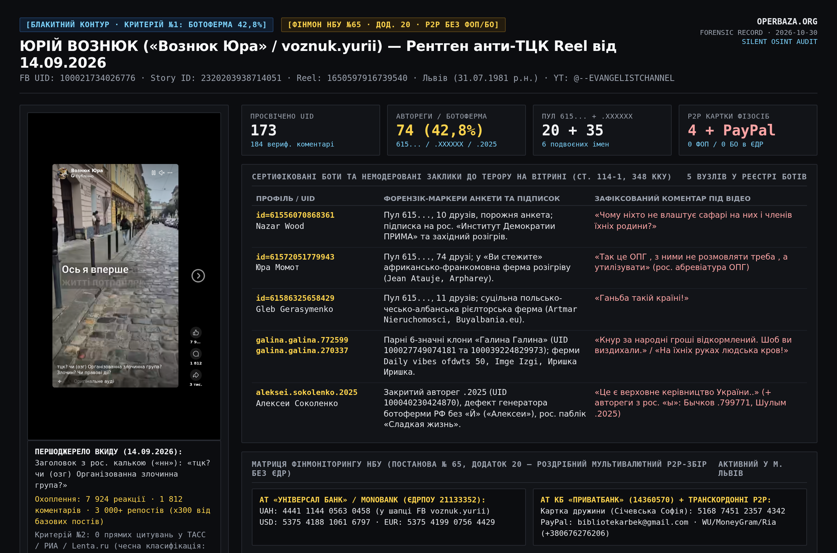Click the "5 ВУЗЛІВ У РЕЄСТРІ БОТІВ" label
The width and height of the screenshot is (837, 553).
(746, 177)
